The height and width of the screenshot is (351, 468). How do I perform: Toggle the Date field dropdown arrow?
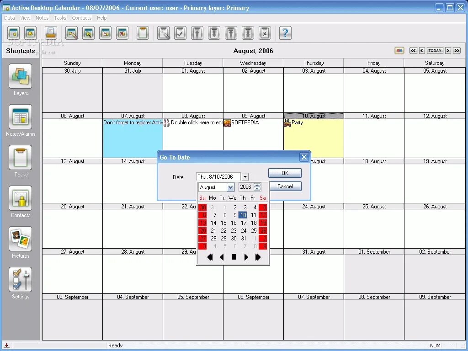pos(245,177)
